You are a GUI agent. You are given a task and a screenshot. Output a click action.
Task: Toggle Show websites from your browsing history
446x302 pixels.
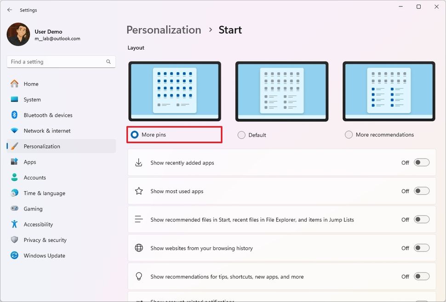(x=421, y=248)
